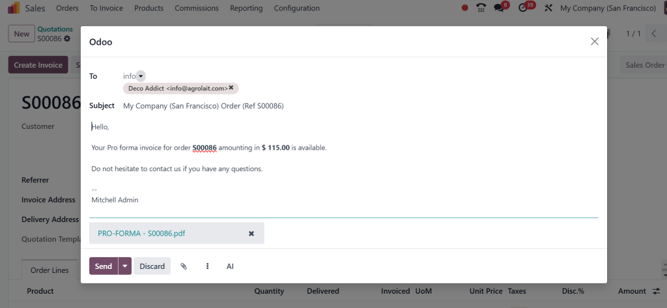Click the $ 115.00 amount in email body
Viewport: 667px width, 308px height.
click(x=276, y=148)
